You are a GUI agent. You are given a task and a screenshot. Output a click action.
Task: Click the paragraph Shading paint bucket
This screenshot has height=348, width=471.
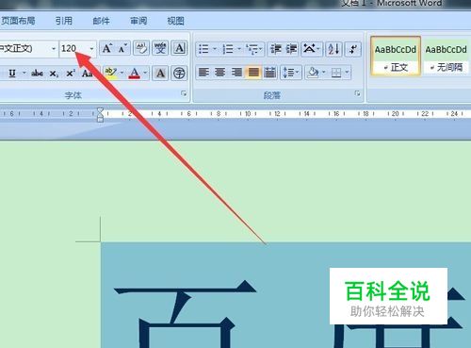click(x=313, y=73)
